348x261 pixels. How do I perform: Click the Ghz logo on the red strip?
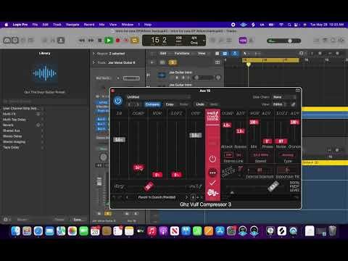212,193
